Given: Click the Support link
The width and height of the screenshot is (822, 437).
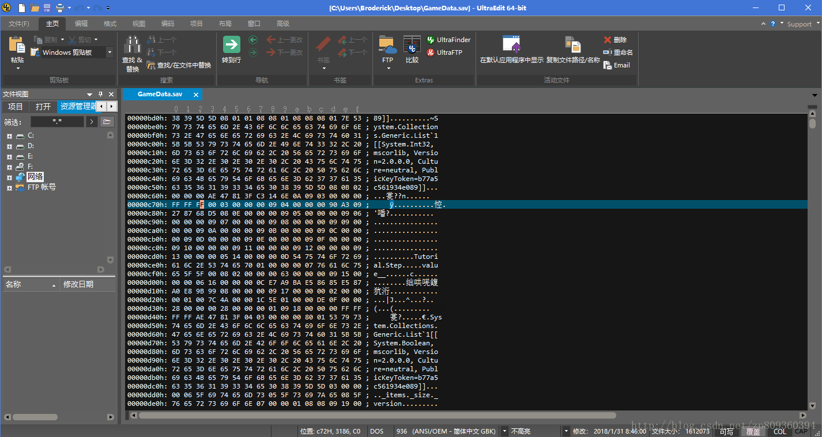Looking at the screenshot, I should click(800, 24).
